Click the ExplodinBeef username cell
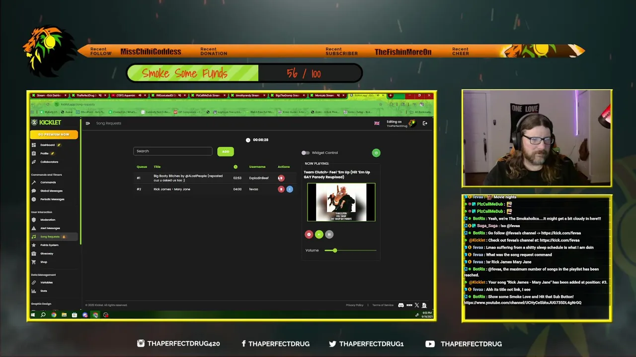 click(x=259, y=178)
